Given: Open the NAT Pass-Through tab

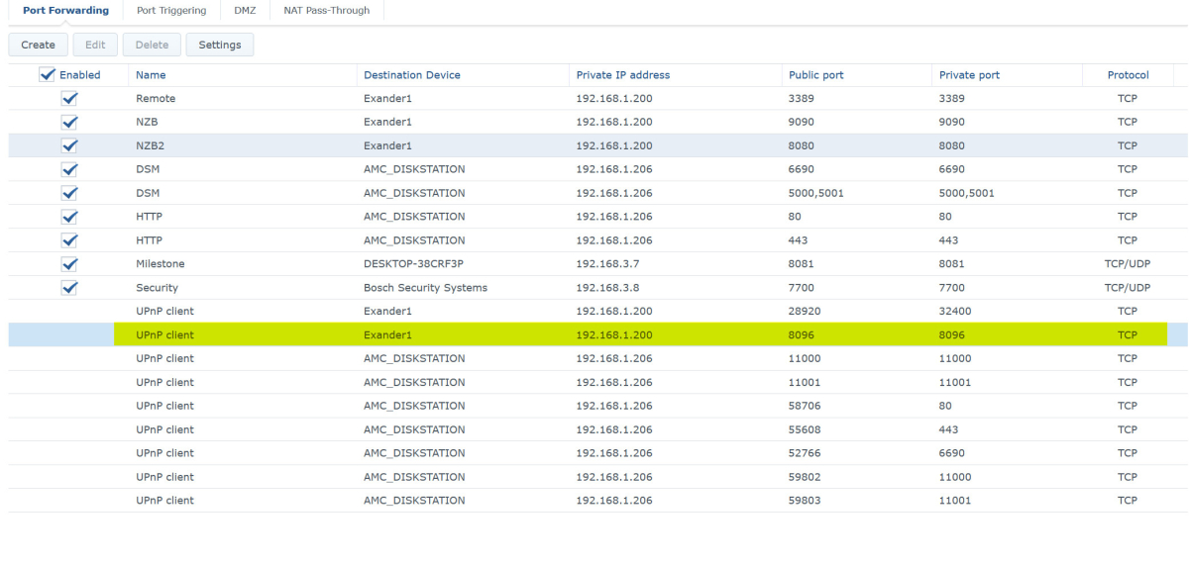Looking at the screenshot, I should click(326, 11).
